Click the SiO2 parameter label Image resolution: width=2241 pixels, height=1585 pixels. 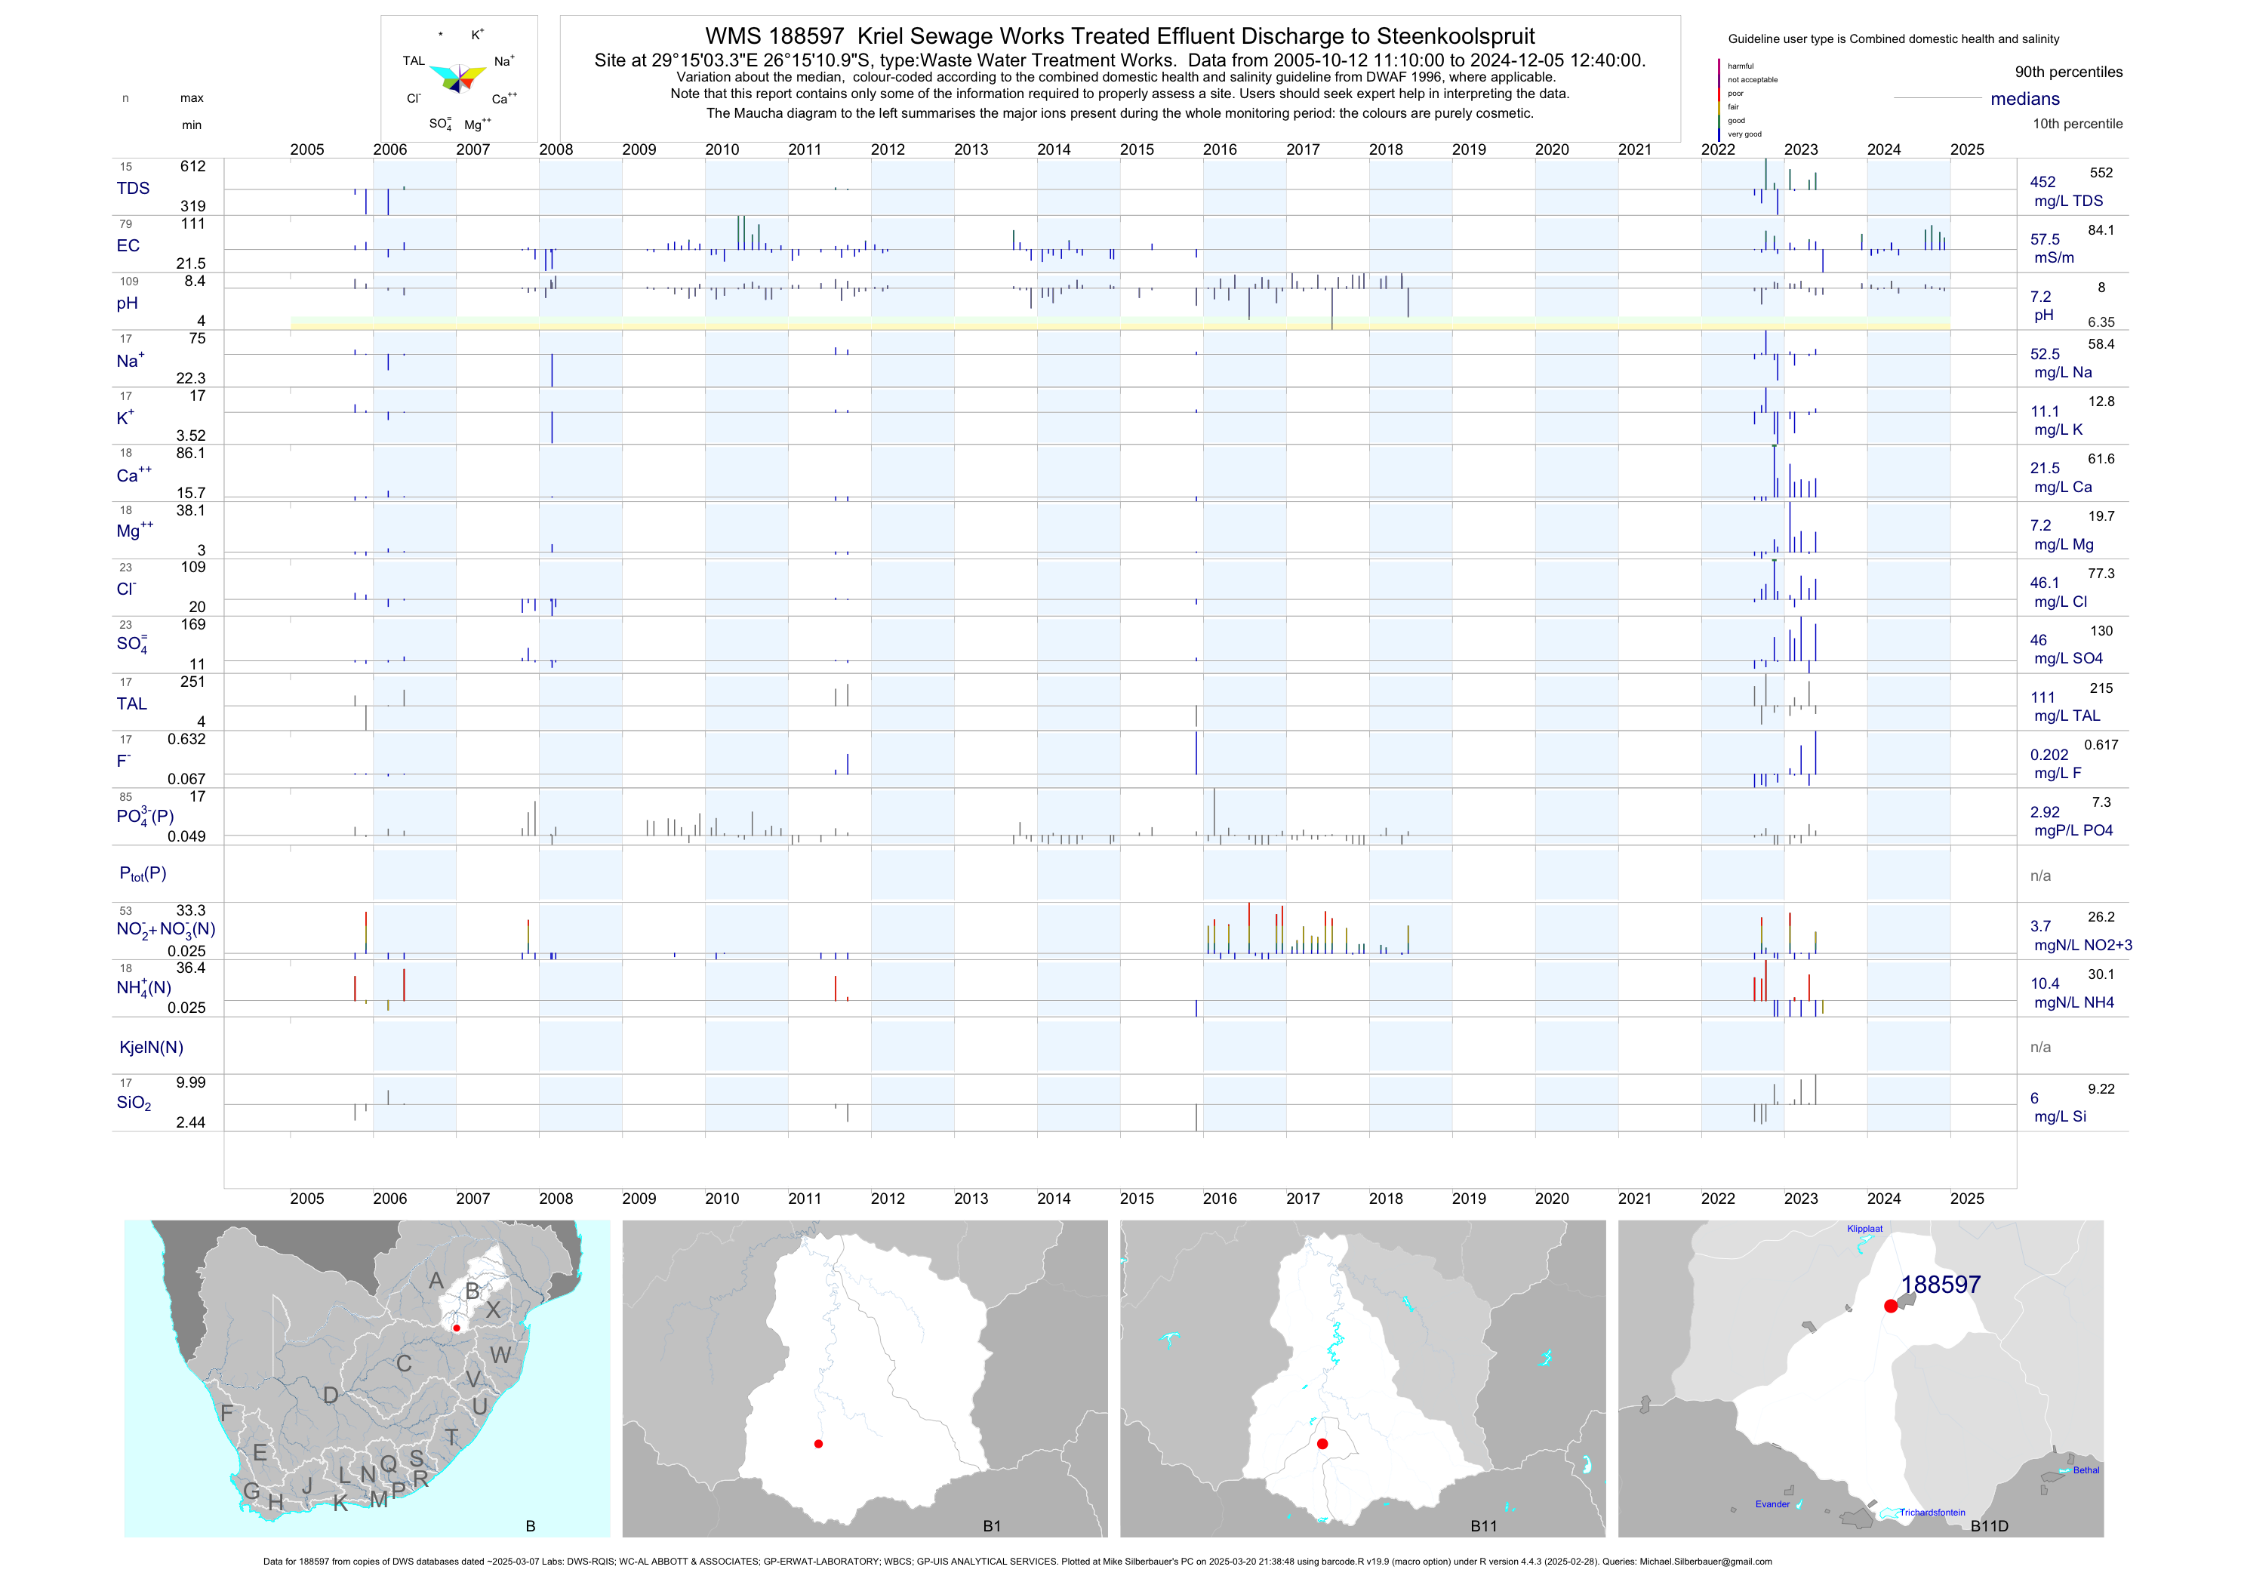tap(134, 1103)
